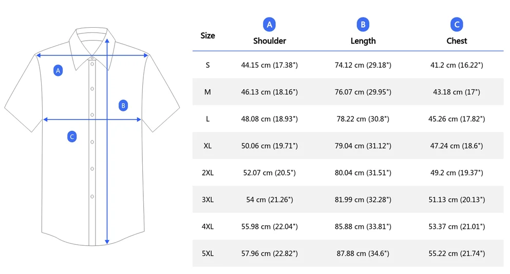
Task: Click the C badge on the shirt diagram
Action: point(72,136)
